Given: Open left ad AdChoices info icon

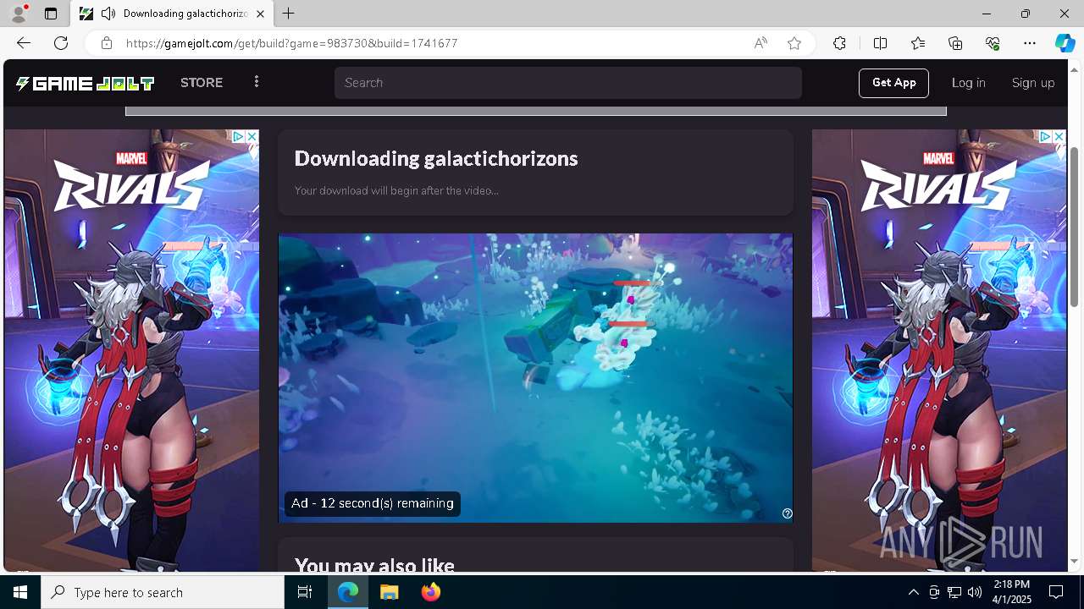Looking at the screenshot, I should tap(239, 136).
